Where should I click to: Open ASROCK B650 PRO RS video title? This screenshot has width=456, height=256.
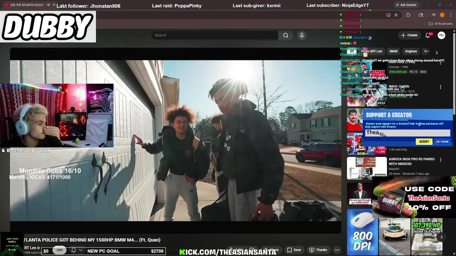pos(411,161)
